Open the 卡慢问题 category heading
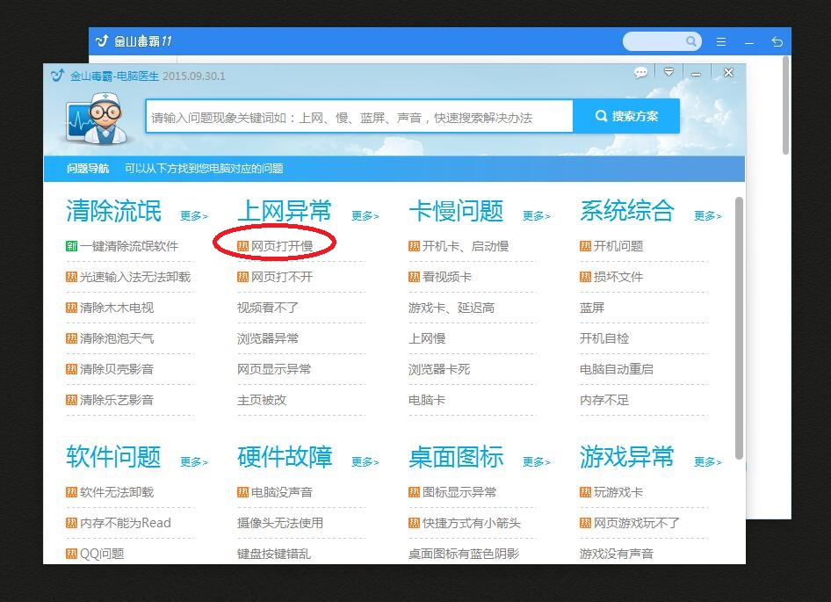831x602 pixels. (x=456, y=211)
